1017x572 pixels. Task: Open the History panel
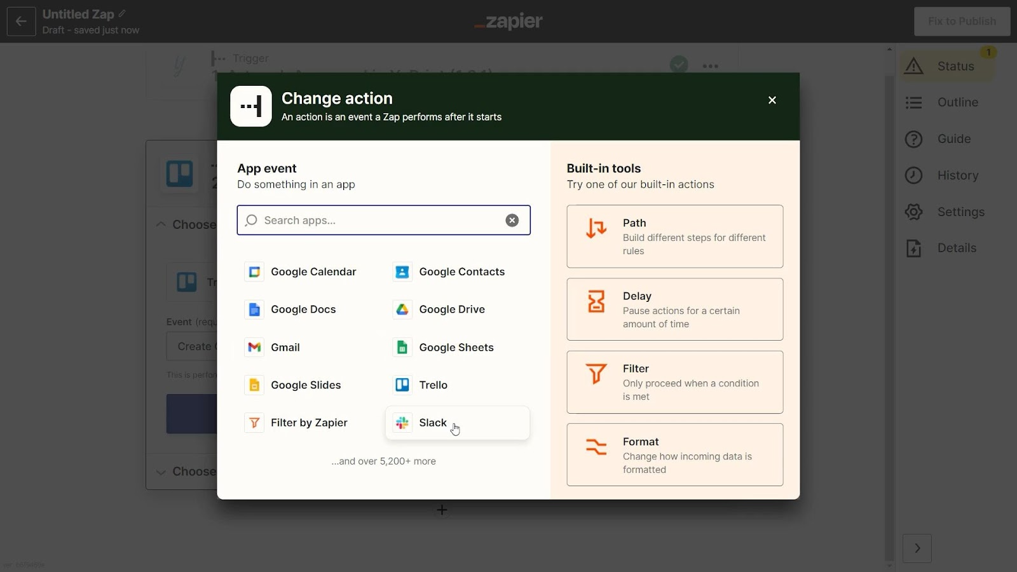pos(942,175)
